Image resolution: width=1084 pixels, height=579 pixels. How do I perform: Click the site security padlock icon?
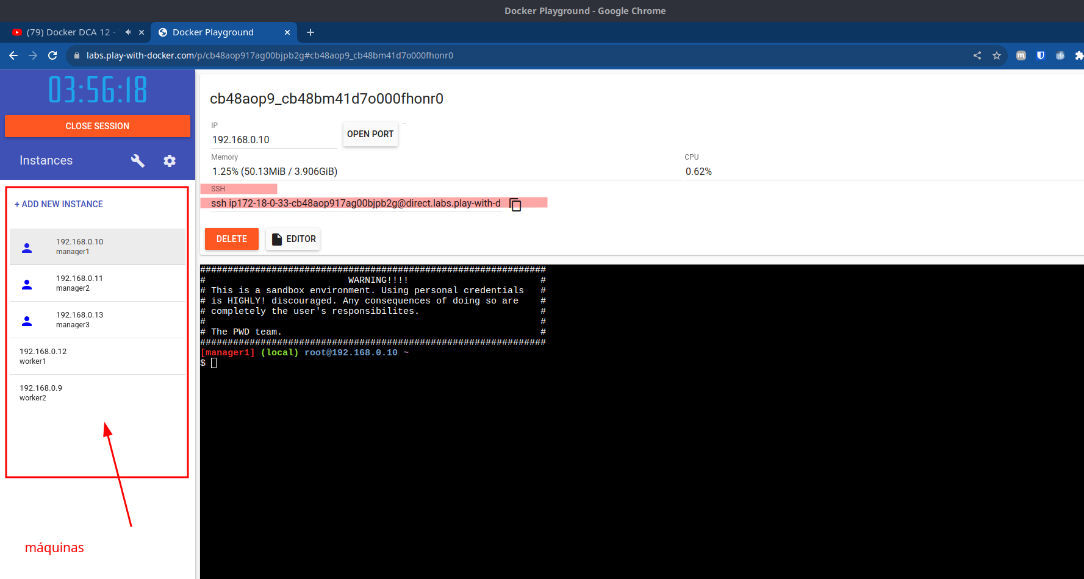pos(76,55)
